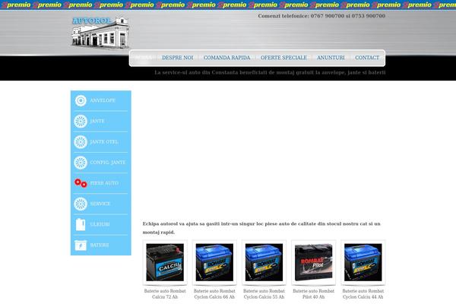Open 'Baterie auto Rombat Cyclon Calciu 66 Ah' title

[x=214, y=294]
